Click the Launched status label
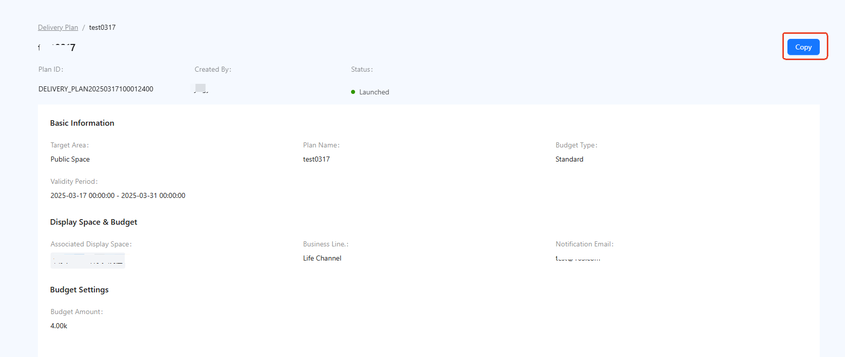This screenshot has width=845, height=357. (x=374, y=92)
